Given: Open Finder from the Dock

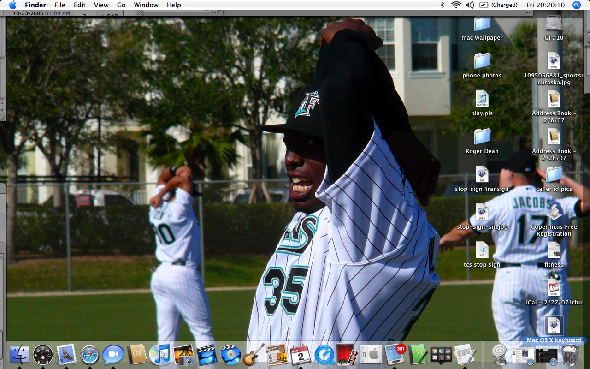Looking at the screenshot, I should pos(19,355).
